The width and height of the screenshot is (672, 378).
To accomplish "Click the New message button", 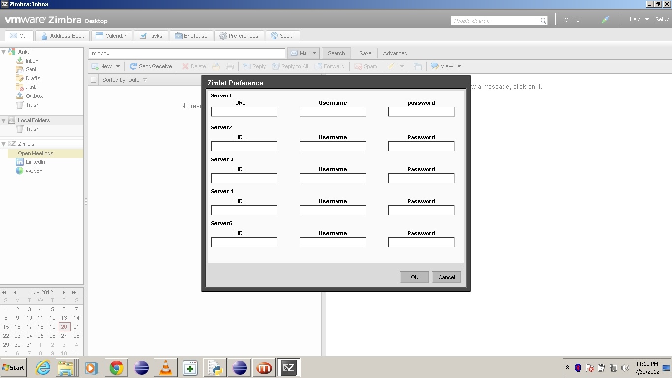I will [101, 66].
